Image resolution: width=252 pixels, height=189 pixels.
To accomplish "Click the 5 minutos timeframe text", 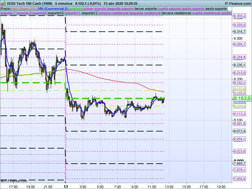I will [66, 3].
